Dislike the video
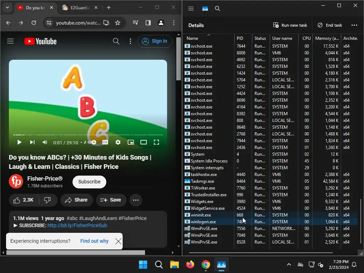Viewport: 364px width, 273px height. 47,200
